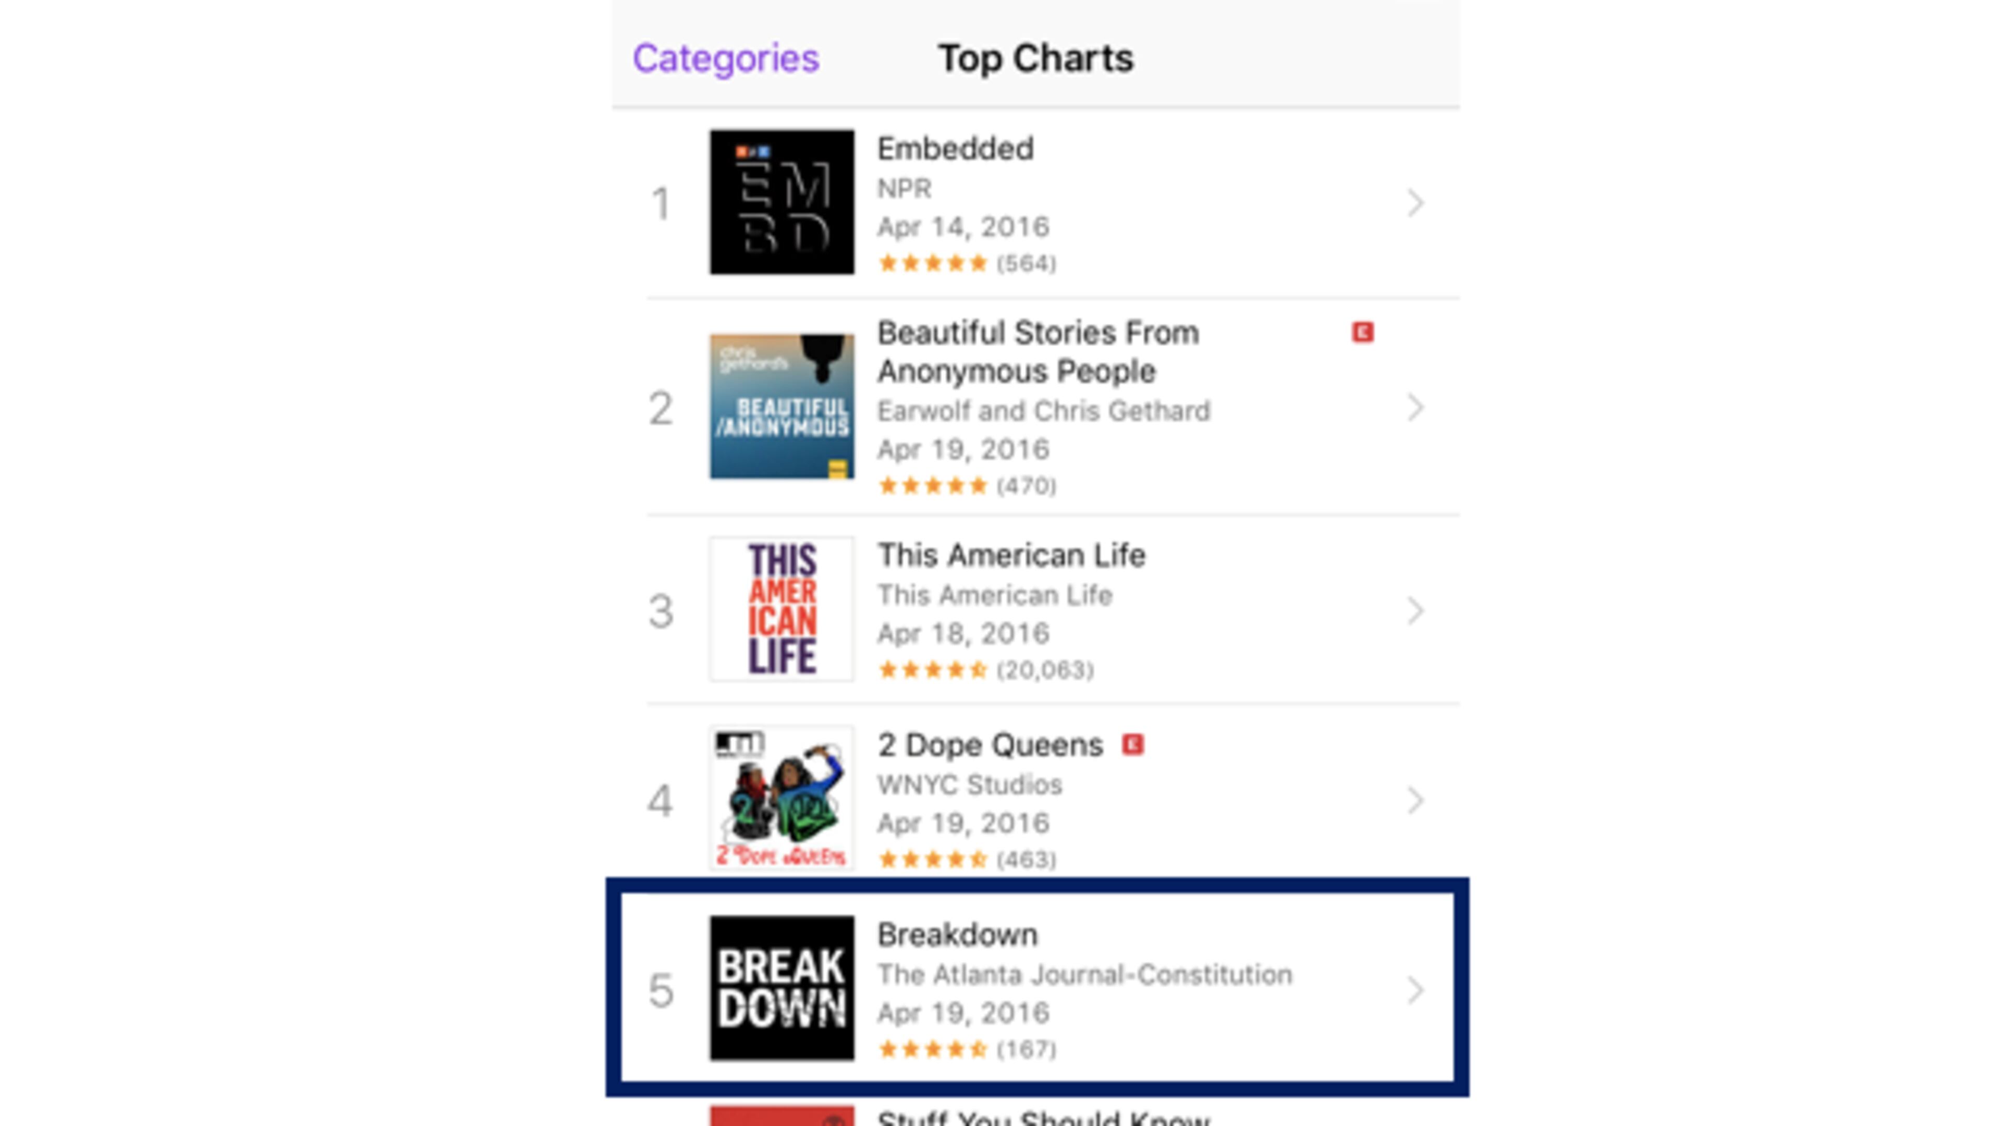This screenshot has height=1126, width=2002.
Task: Click the explicit badge beside 2 Dope Queens
Action: point(1132,744)
